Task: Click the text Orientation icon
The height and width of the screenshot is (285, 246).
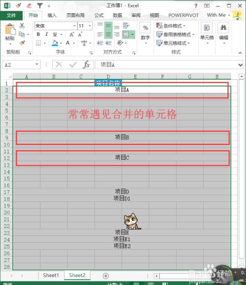Action: click(x=120, y=43)
